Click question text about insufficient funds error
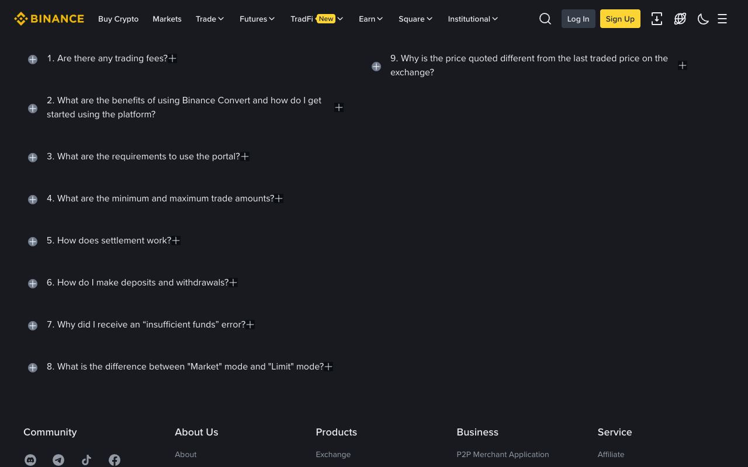 pos(146,325)
